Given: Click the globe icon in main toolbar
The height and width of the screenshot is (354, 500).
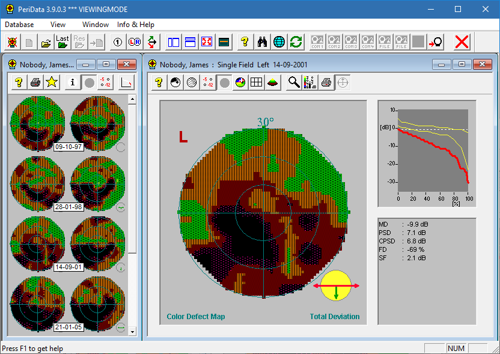Looking at the screenshot, I should pos(279,42).
